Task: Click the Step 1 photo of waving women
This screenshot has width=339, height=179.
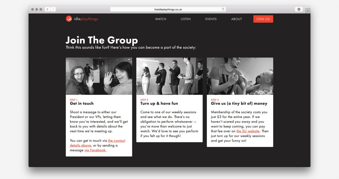Action: pyautogui.click(x=99, y=76)
